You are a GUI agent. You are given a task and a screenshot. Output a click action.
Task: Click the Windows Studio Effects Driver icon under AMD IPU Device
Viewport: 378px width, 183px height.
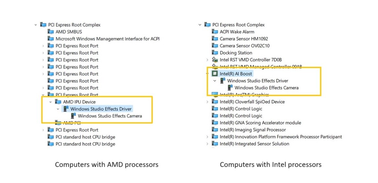(x=66, y=109)
